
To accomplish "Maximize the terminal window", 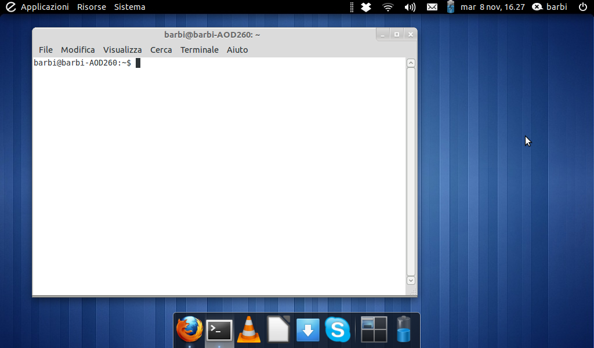I will (397, 34).
